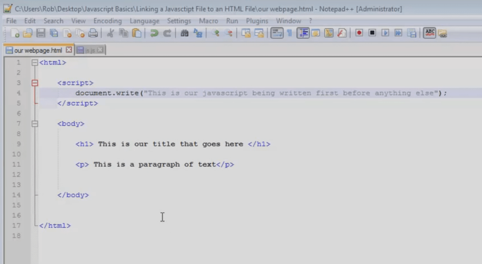The width and height of the screenshot is (482, 264).
Task: Click the Save All toolbar icon
Action: coord(54,33)
